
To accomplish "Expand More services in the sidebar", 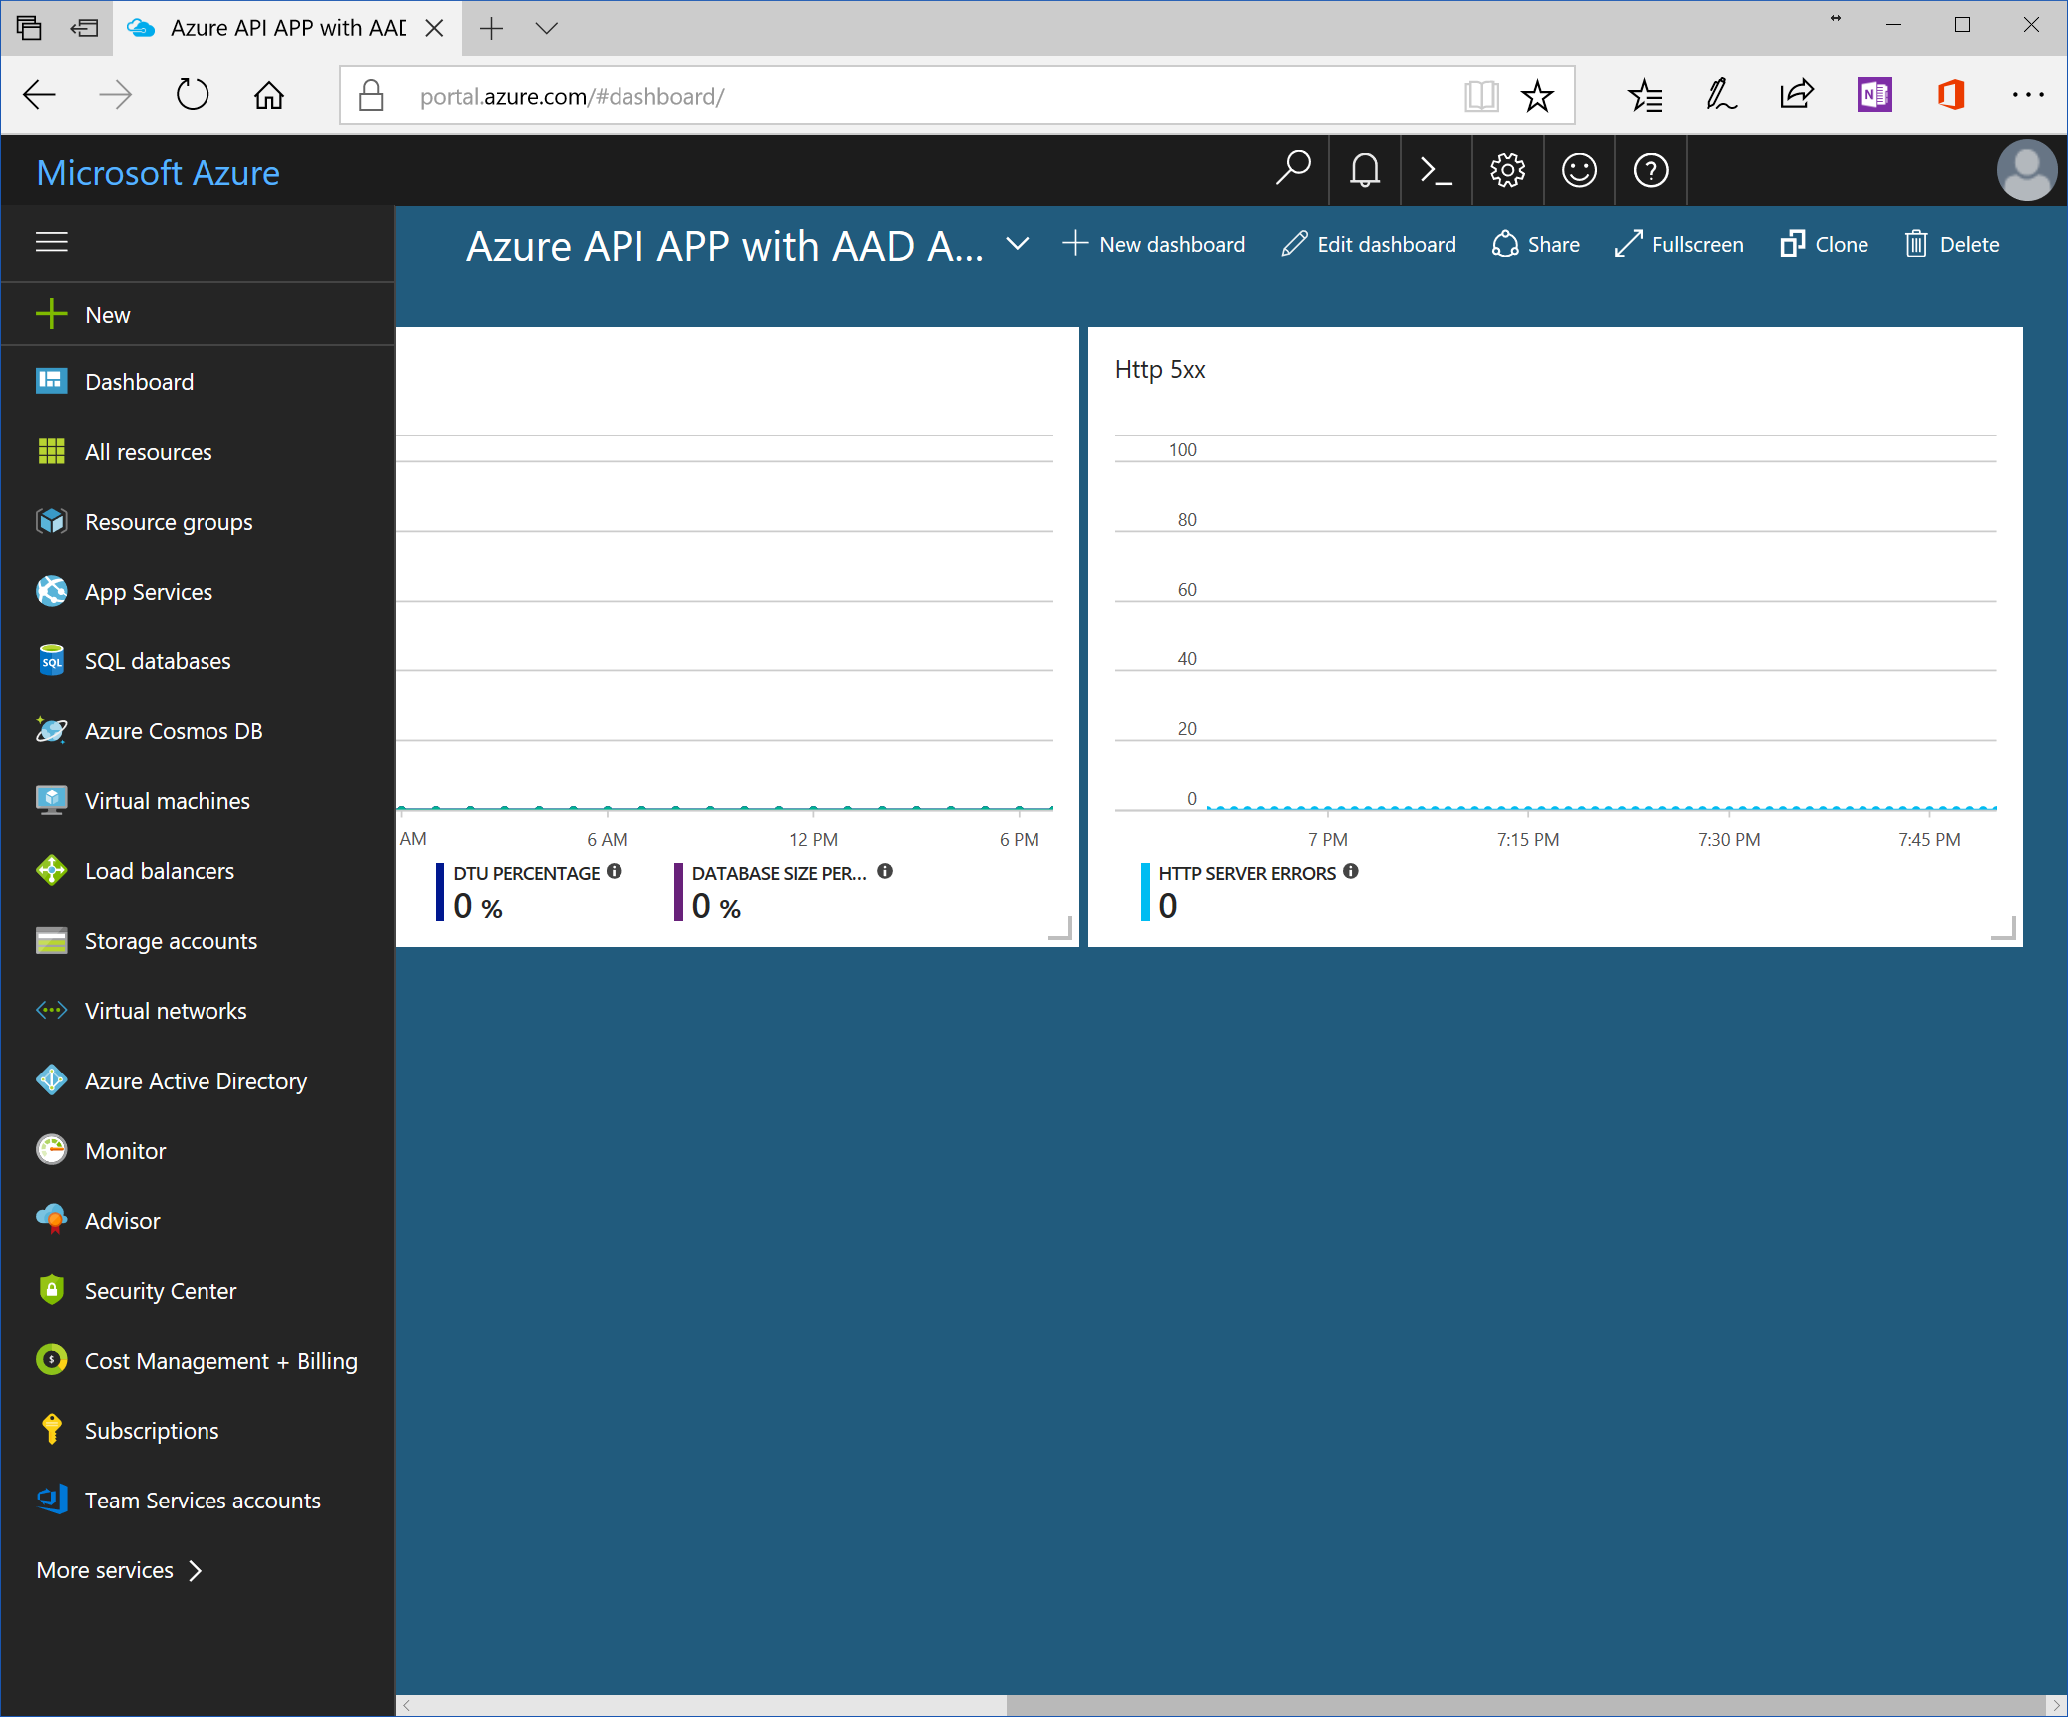I will coord(120,1570).
